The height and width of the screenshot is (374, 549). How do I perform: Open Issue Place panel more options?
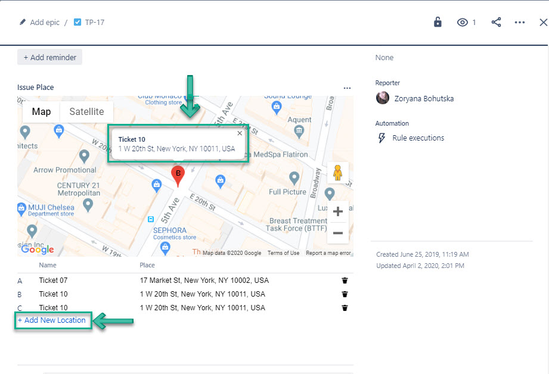(347, 88)
